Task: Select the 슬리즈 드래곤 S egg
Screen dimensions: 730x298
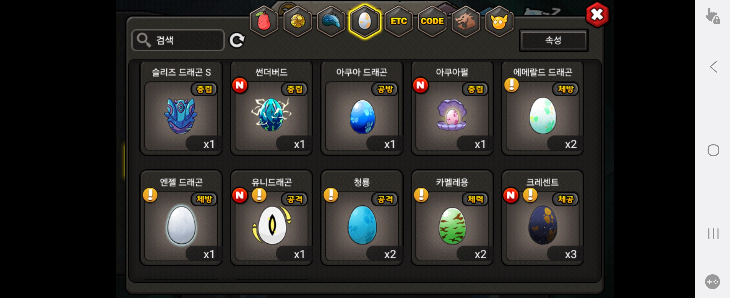Action: 181,109
